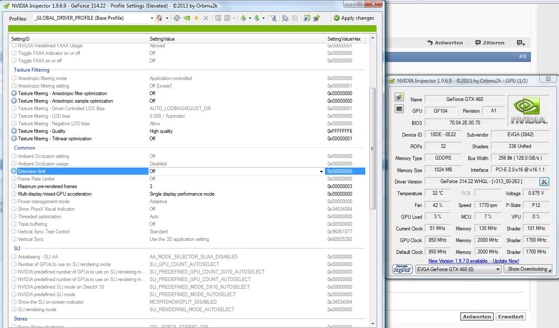
Task: Click the Antialiasing - SLI AA row
Action: (187, 257)
